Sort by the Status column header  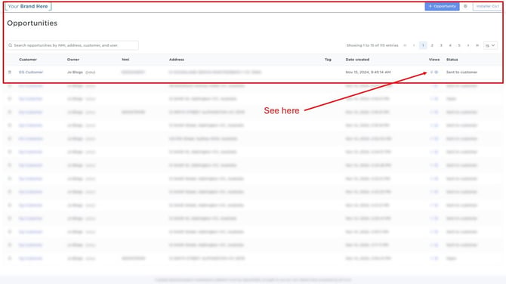tap(452, 60)
